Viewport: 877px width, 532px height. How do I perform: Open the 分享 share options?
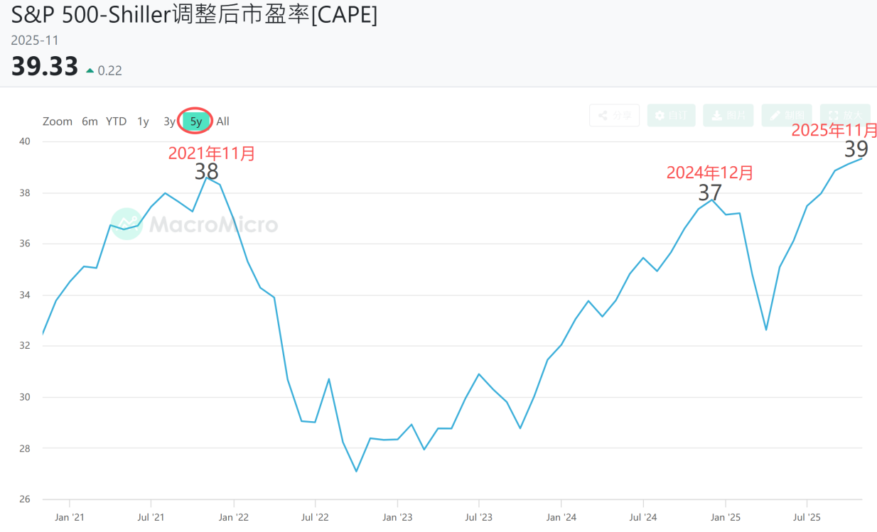(x=613, y=115)
